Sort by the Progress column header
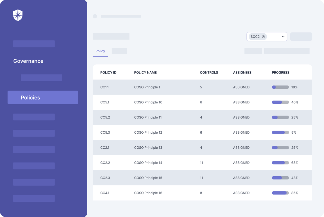Image resolution: width=324 pixels, height=217 pixels. [280, 73]
